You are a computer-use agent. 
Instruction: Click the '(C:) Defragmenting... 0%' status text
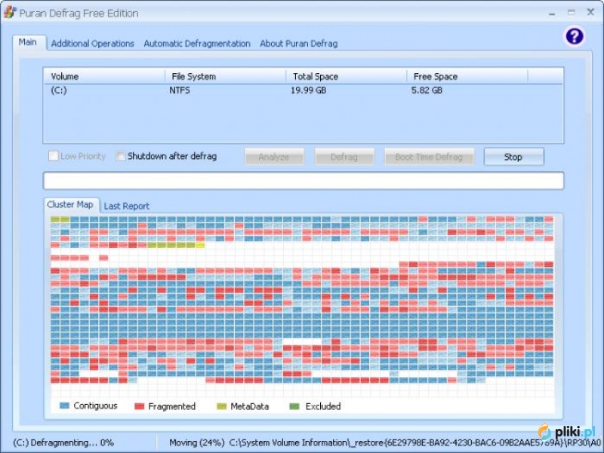63,442
